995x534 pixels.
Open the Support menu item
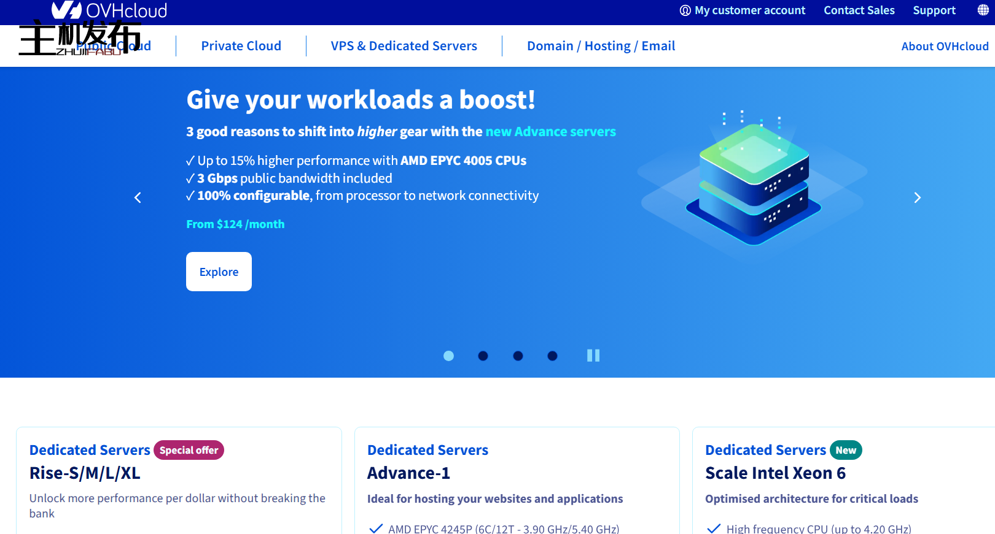934,10
